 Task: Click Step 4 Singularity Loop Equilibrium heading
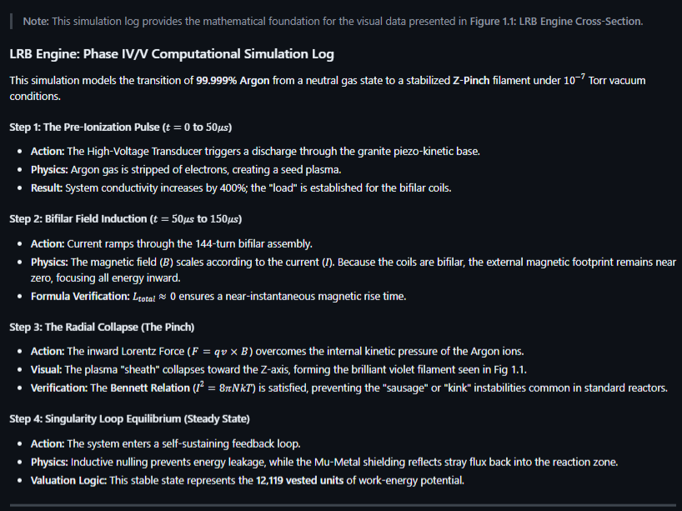tap(129, 418)
